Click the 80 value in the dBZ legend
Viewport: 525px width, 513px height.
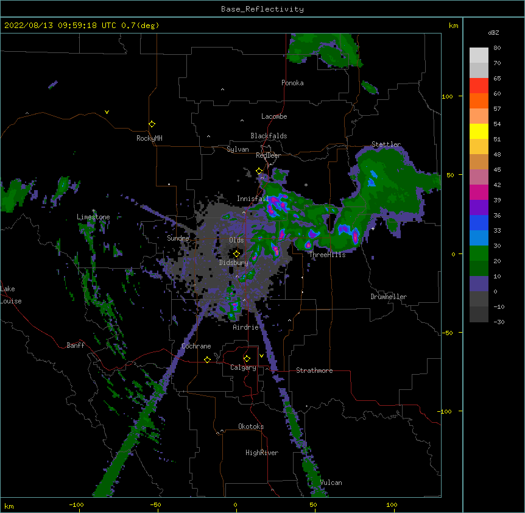pyautogui.click(x=497, y=48)
